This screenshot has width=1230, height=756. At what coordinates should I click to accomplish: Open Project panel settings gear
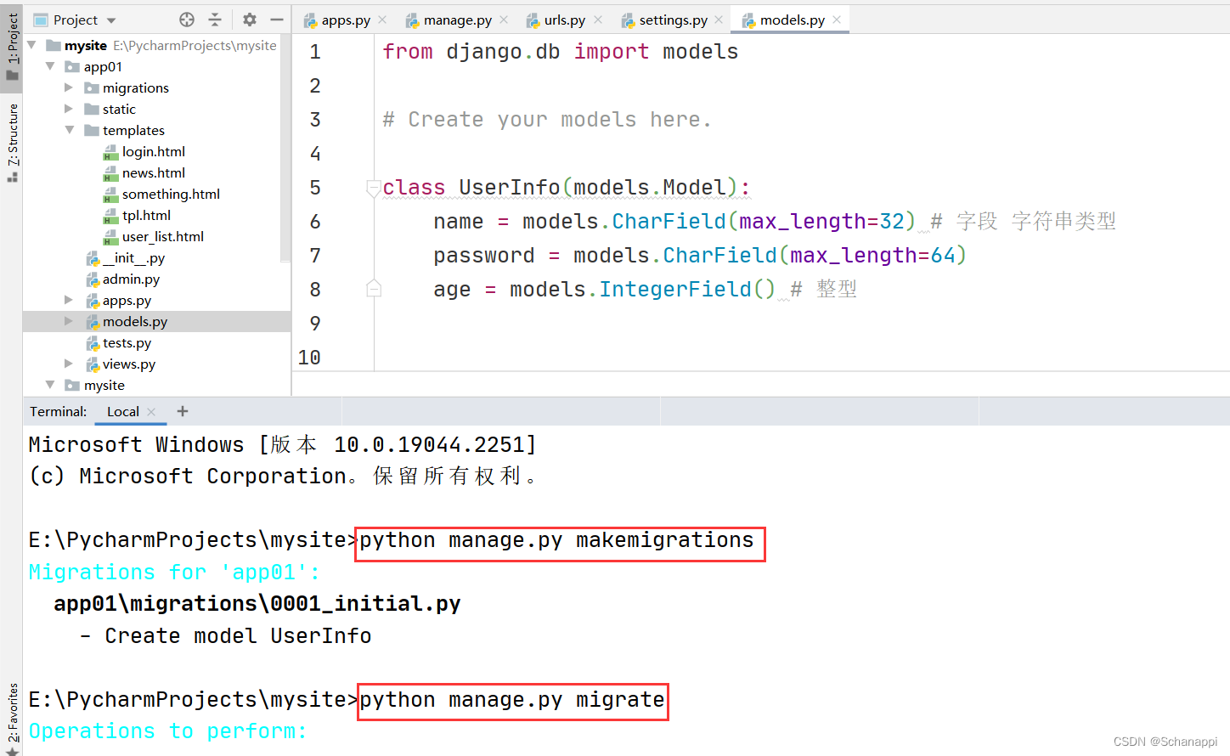pos(249,20)
